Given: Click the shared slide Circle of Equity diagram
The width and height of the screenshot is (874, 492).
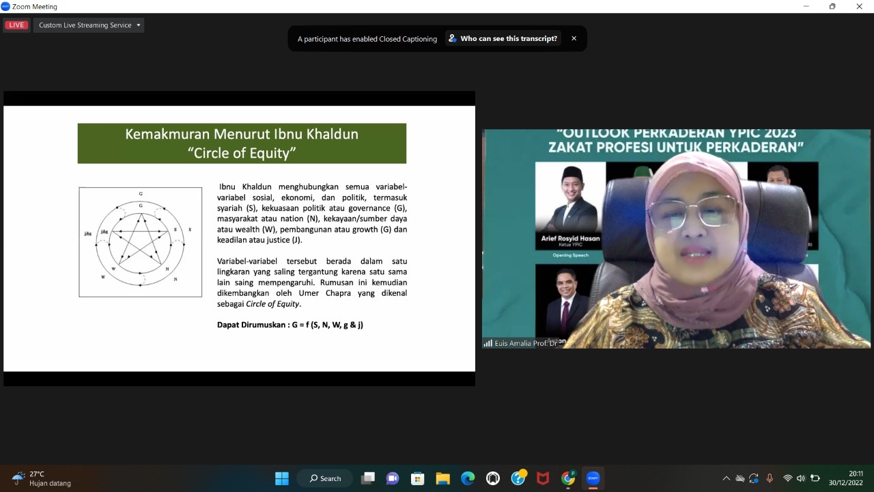Looking at the screenshot, I should 141,242.
